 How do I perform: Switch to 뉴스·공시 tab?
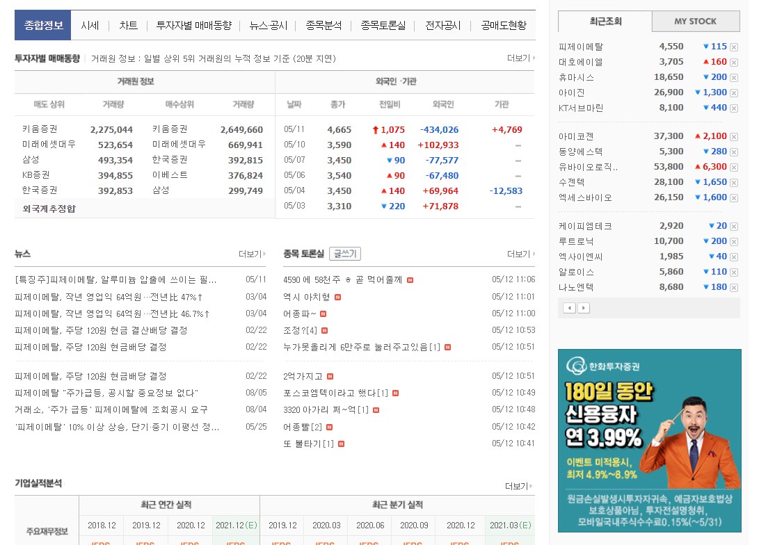(268, 25)
